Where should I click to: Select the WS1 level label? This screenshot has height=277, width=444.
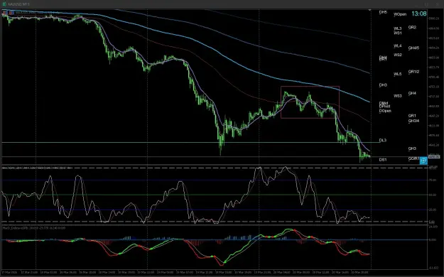coord(398,33)
